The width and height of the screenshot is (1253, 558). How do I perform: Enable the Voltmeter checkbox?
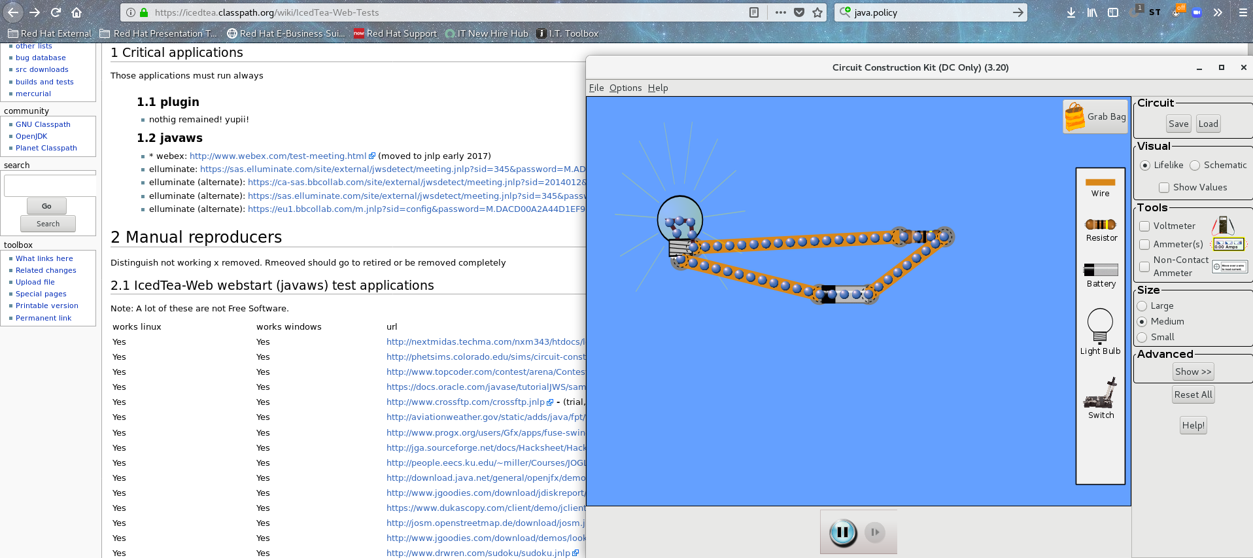coord(1144,226)
